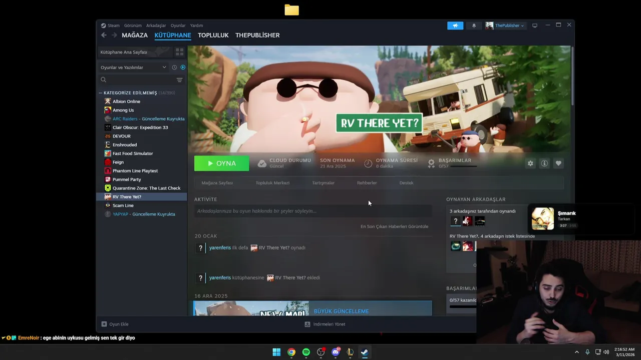Viewport: 641px width, 360px height.
Task: Click the megaphone announcements button
Action: point(455,25)
